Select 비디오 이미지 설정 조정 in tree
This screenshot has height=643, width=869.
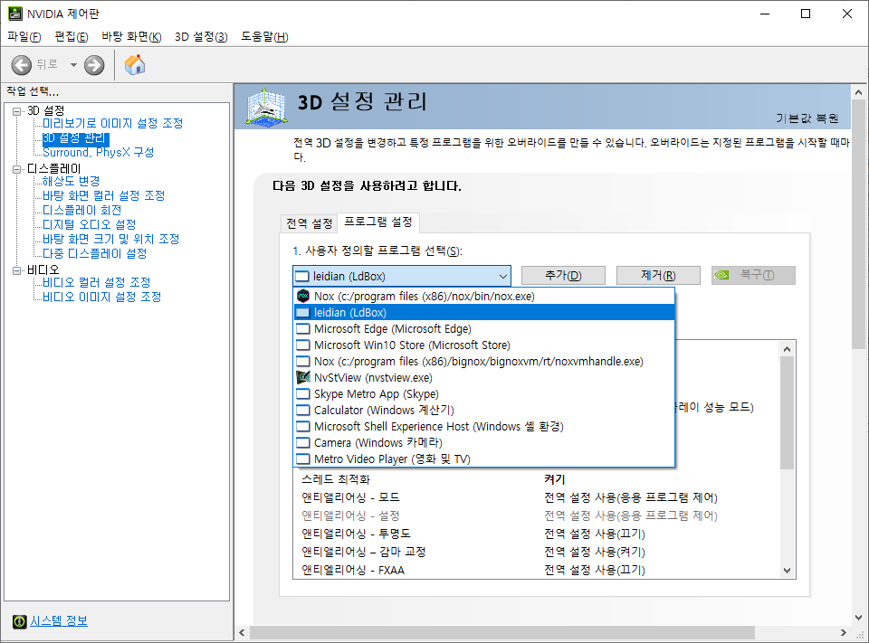pyautogui.click(x=102, y=297)
